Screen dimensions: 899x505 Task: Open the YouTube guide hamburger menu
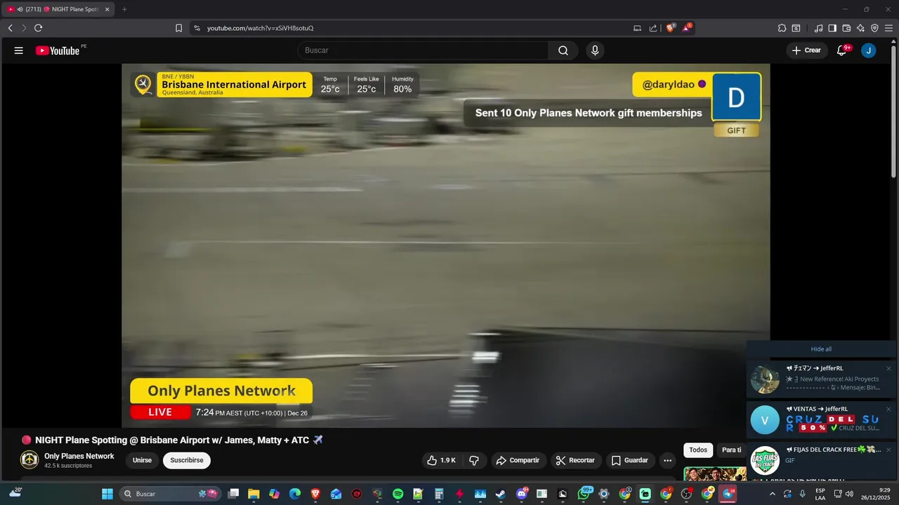19,50
